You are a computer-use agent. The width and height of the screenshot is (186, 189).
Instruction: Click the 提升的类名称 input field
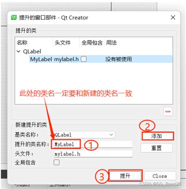pos(93,144)
